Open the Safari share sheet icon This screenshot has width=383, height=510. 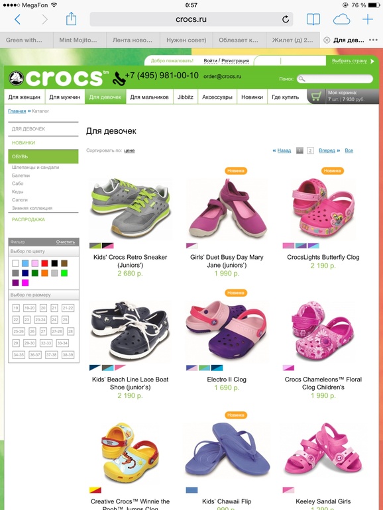pyautogui.click(x=72, y=19)
